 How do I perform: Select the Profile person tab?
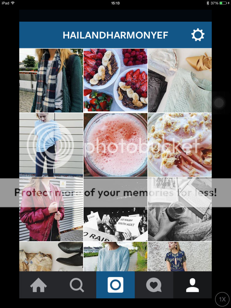pyautogui.click(x=192, y=285)
